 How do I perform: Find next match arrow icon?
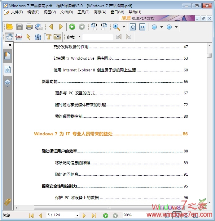point(128,37)
